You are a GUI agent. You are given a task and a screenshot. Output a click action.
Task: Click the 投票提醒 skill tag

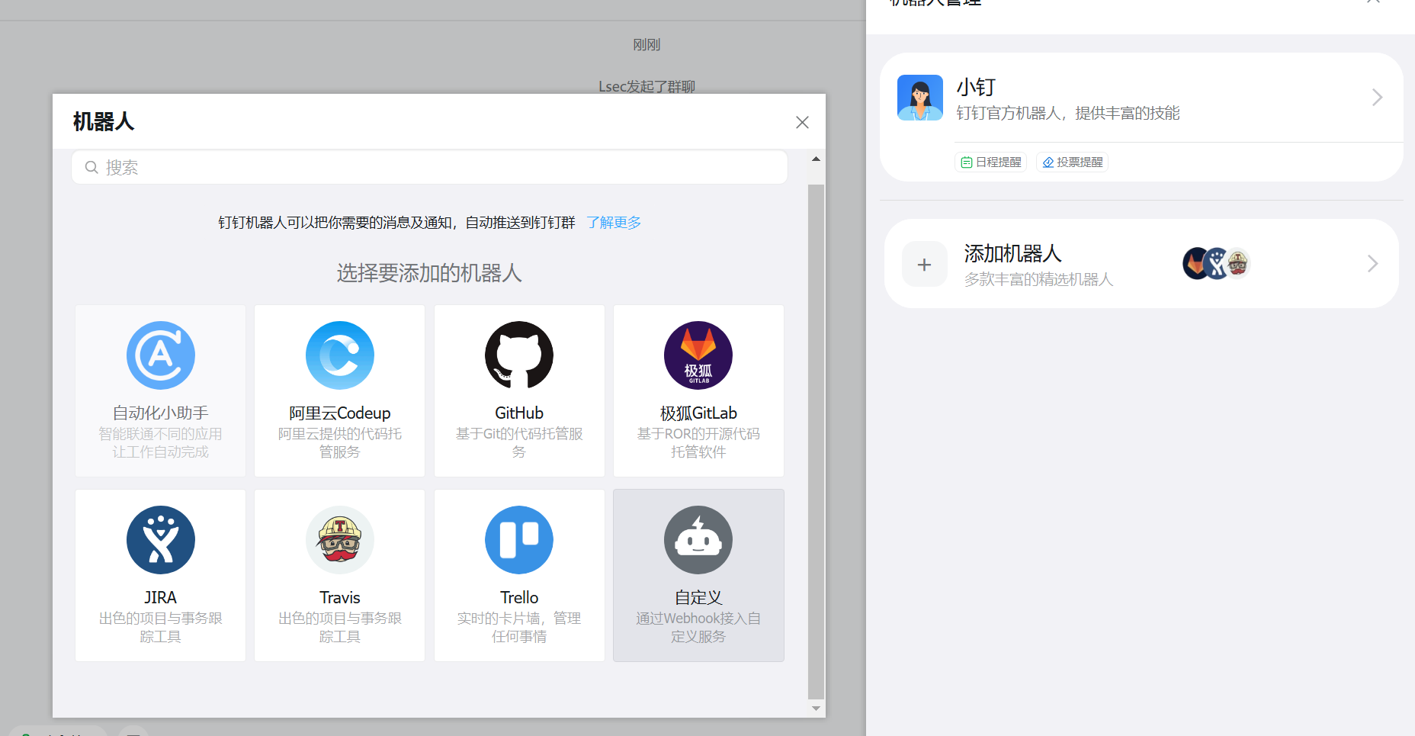tap(1072, 162)
